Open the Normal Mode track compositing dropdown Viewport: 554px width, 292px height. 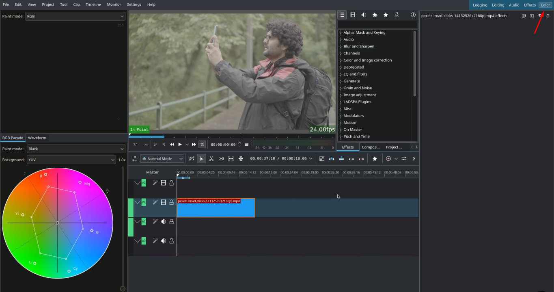click(x=162, y=158)
